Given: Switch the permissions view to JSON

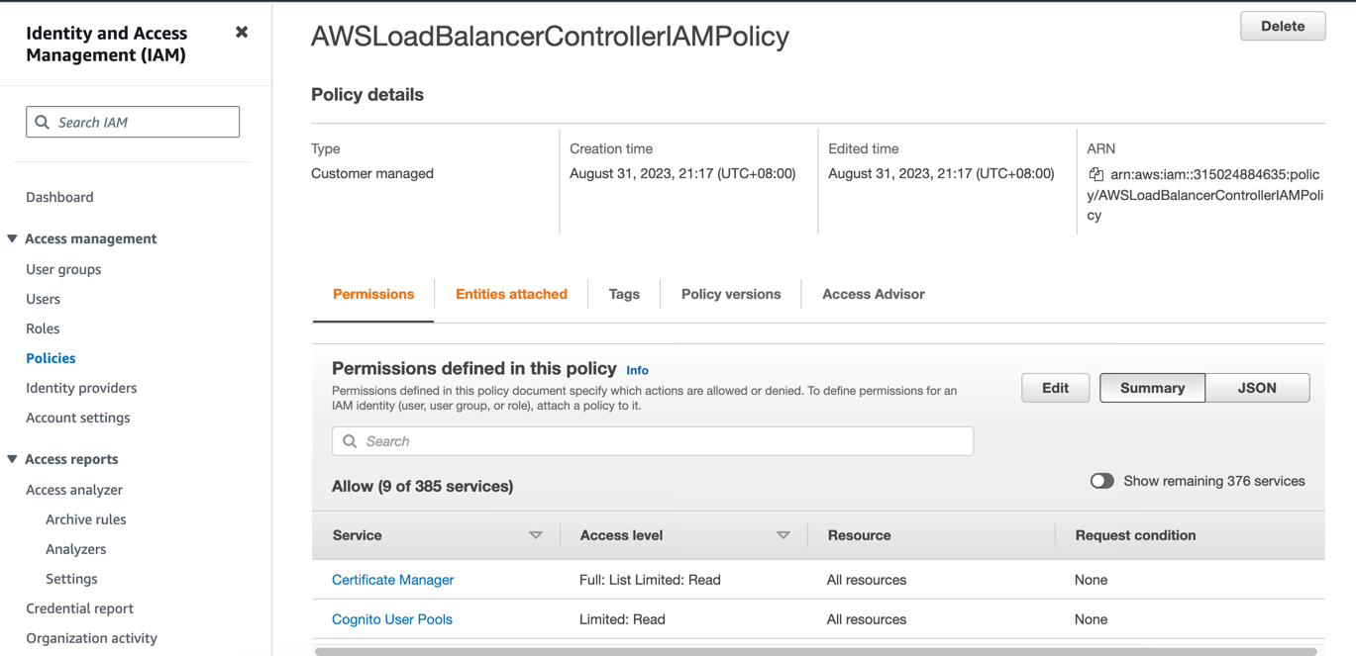Looking at the screenshot, I should tap(1257, 388).
